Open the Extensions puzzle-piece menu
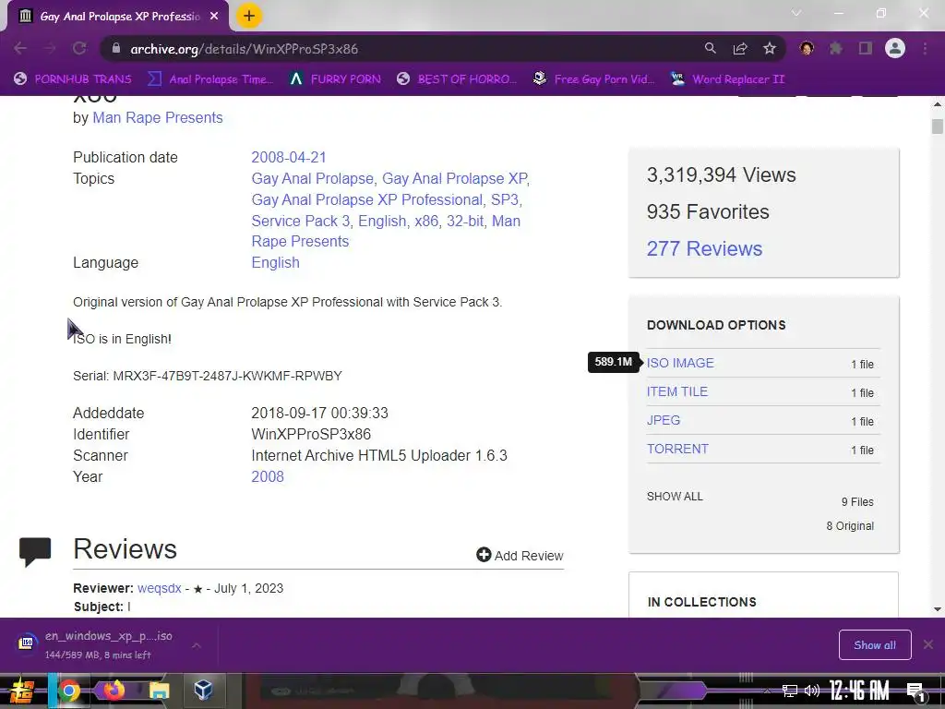Screen dimensions: 945x709 (835, 48)
